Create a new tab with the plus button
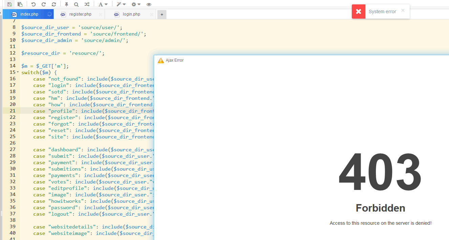Image resolution: width=449 pixels, height=240 pixels. (x=162, y=14)
